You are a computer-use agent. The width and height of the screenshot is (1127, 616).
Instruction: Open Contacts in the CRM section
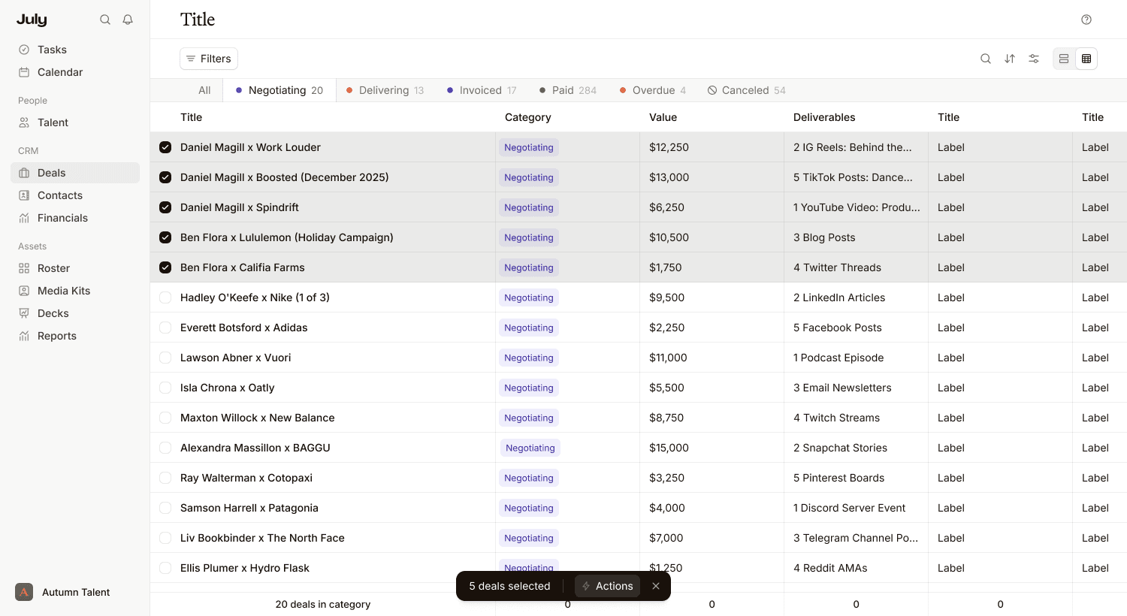point(75,195)
